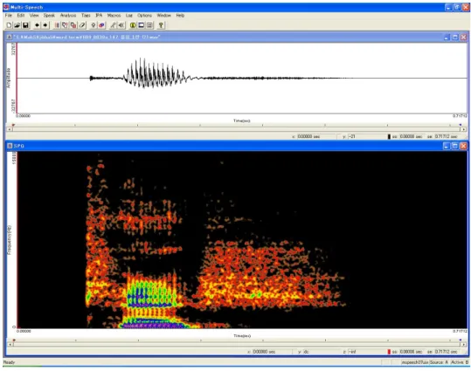The width and height of the screenshot is (471, 371).
Task: Click the 'Ready' status bar text
Action: coord(9,362)
